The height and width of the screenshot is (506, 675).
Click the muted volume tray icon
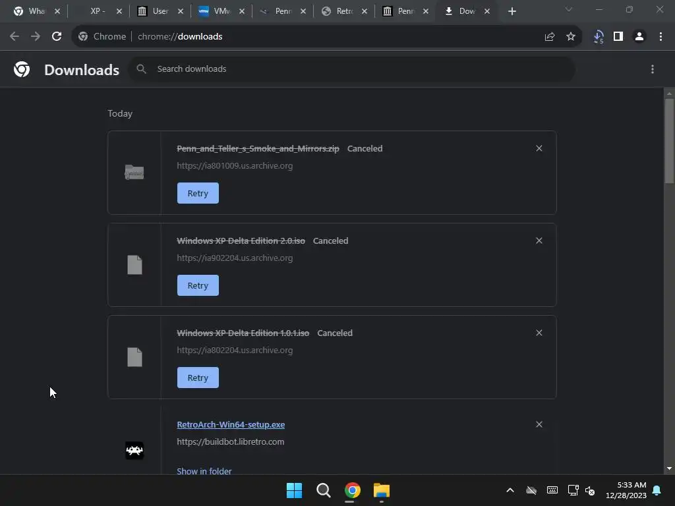pyautogui.click(x=590, y=490)
